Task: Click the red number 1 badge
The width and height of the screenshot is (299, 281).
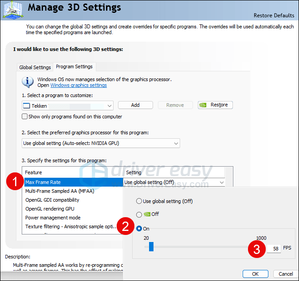Action: tap(15, 182)
